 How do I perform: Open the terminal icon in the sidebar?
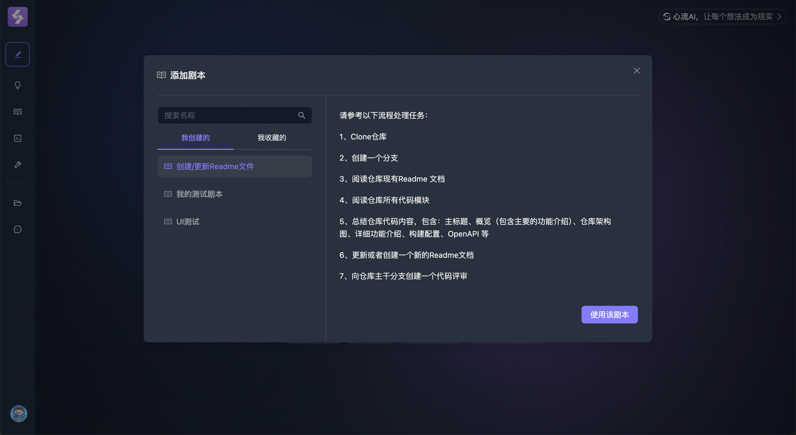click(x=18, y=138)
